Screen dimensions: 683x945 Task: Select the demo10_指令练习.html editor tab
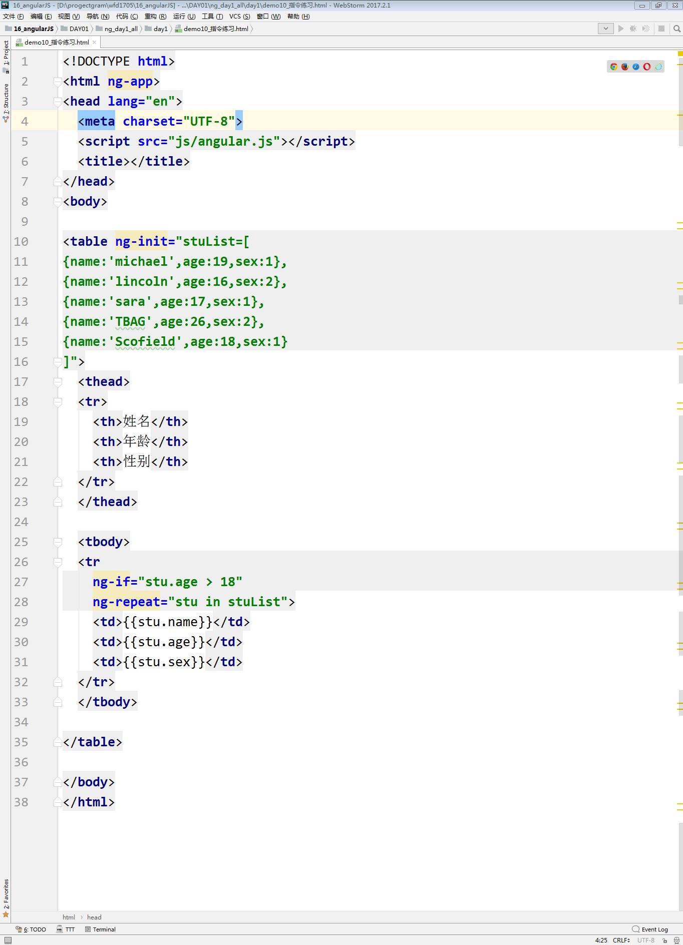point(56,43)
